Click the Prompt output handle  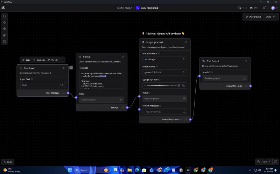pos(127,107)
